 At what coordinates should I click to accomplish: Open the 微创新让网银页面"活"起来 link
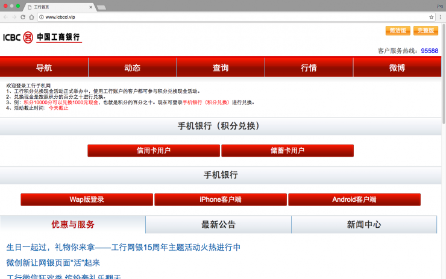tap(53, 263)
